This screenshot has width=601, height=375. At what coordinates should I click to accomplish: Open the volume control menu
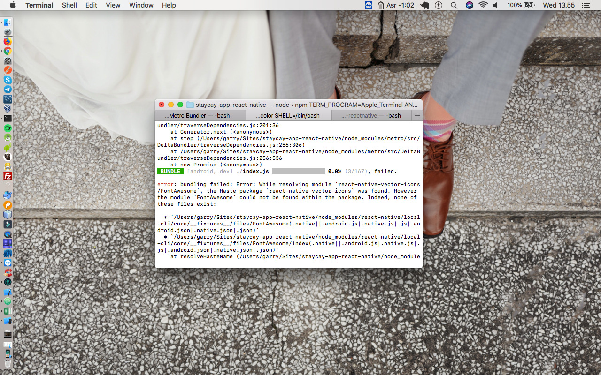pyautogui.click(x=495, y=5)
